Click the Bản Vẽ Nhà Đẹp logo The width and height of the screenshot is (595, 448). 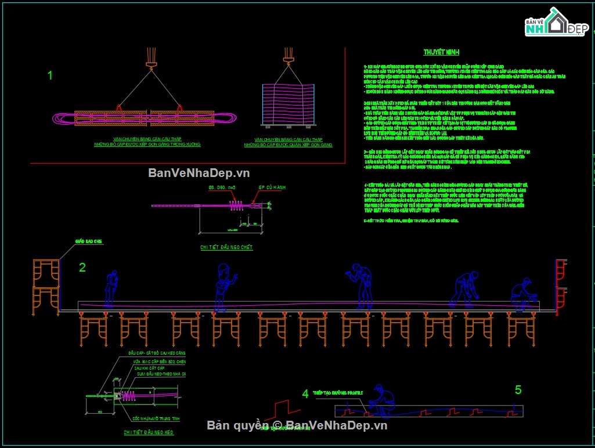tap(556, 23)
